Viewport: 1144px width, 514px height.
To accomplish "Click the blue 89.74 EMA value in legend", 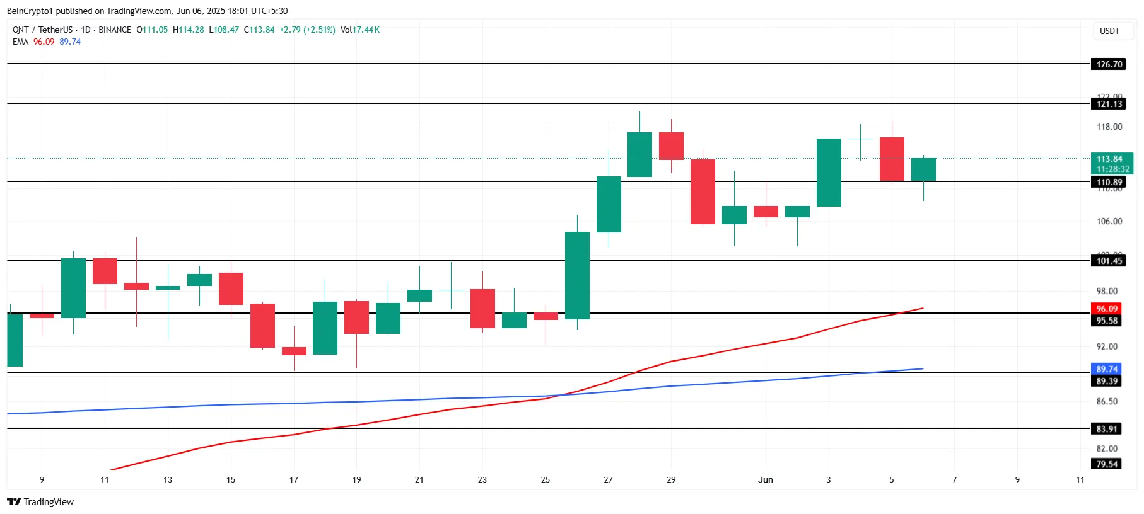I will tap(70, 42).
